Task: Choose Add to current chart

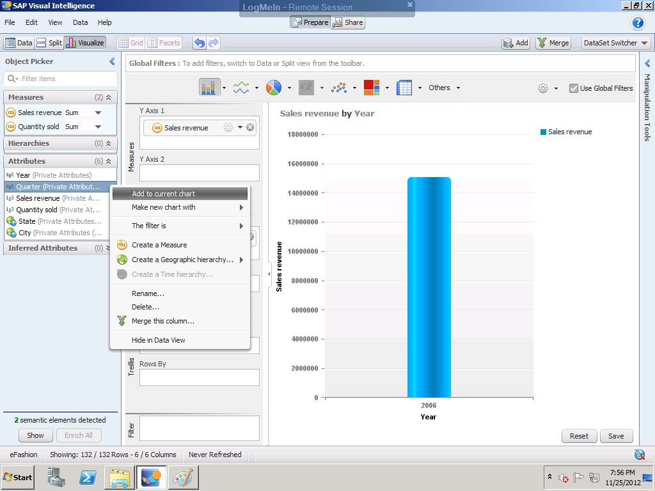Action: [180, 194]
